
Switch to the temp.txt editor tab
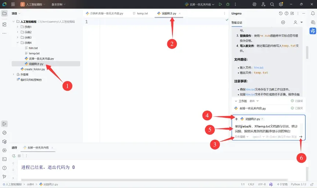141,13
